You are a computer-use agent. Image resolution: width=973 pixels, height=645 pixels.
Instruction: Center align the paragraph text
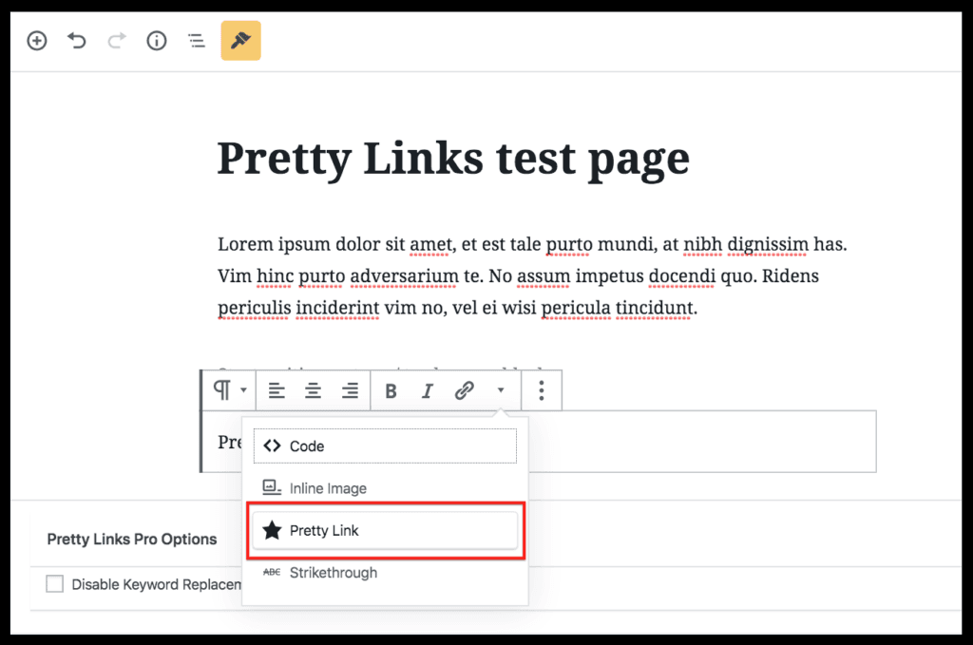[x=313, y=390]
